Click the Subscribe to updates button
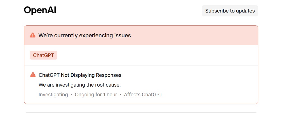Screen dimensions: 287x113 (x=230, y=11)
